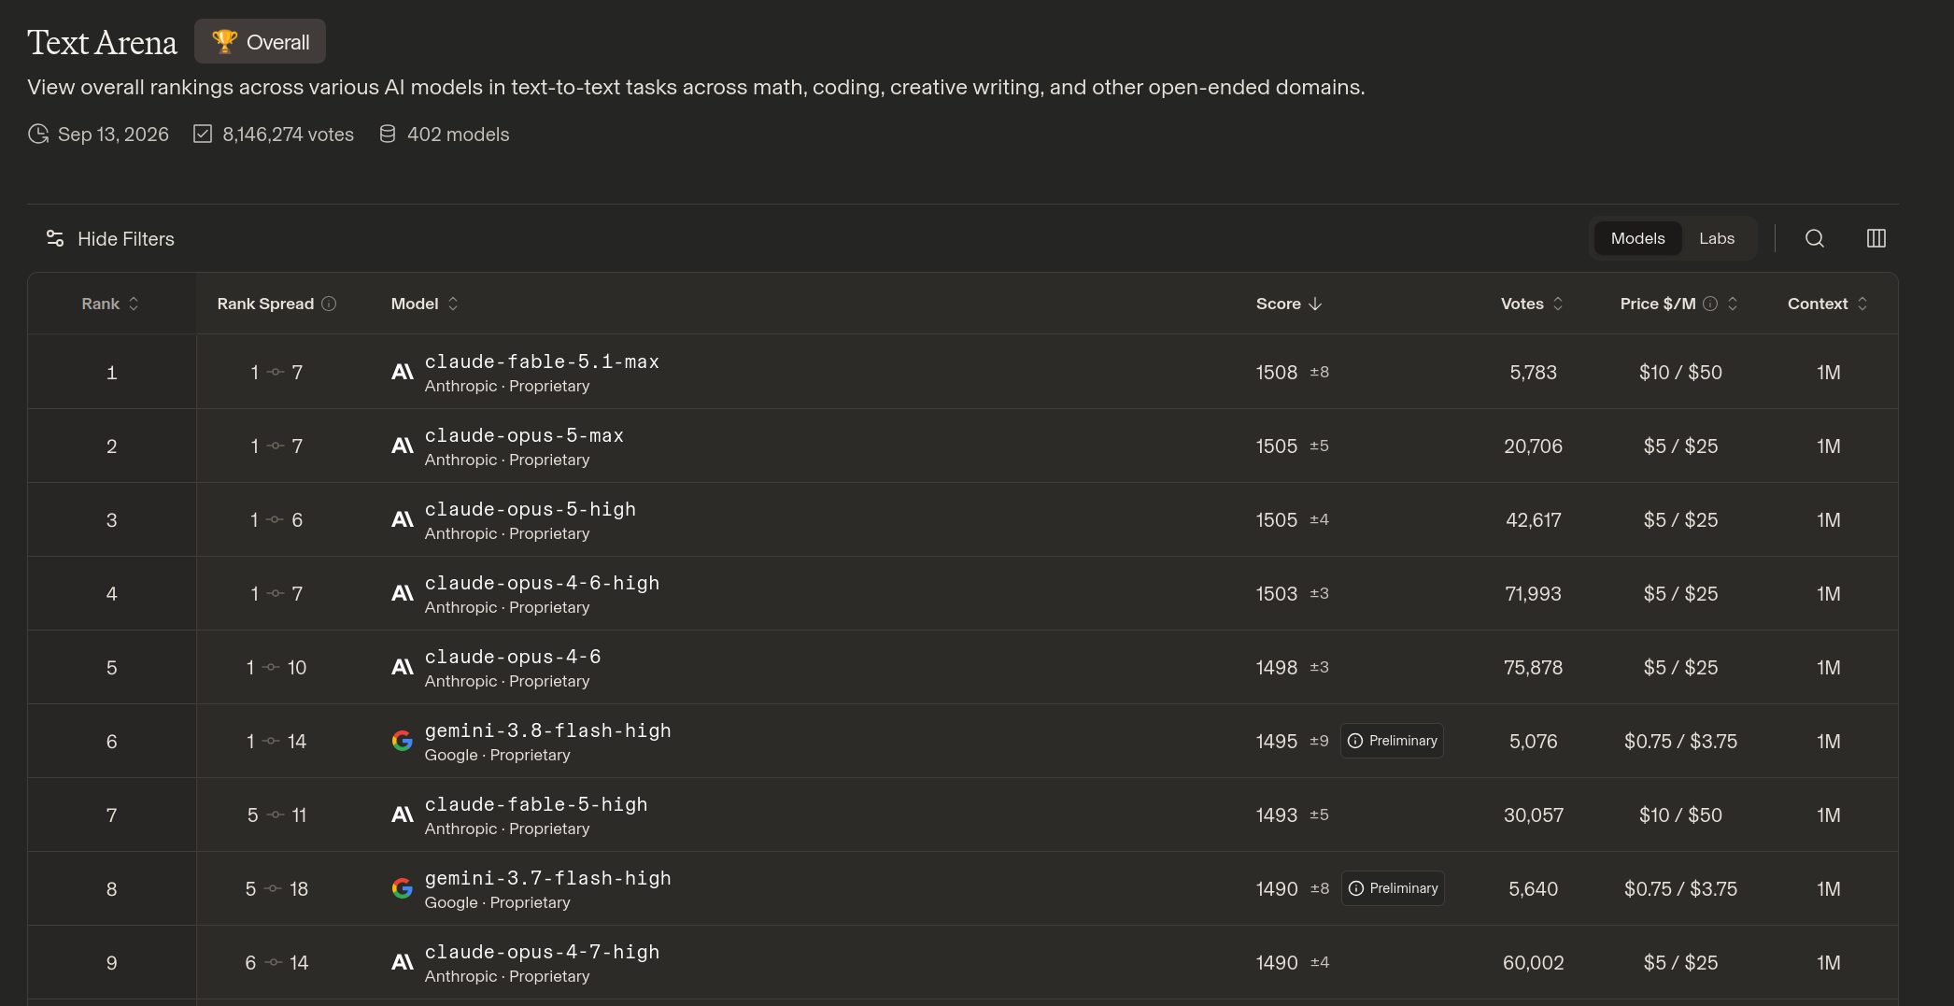Click the Price $/M info icon
This screenshot has height=1006, width=1954.
pos(1710,304)
